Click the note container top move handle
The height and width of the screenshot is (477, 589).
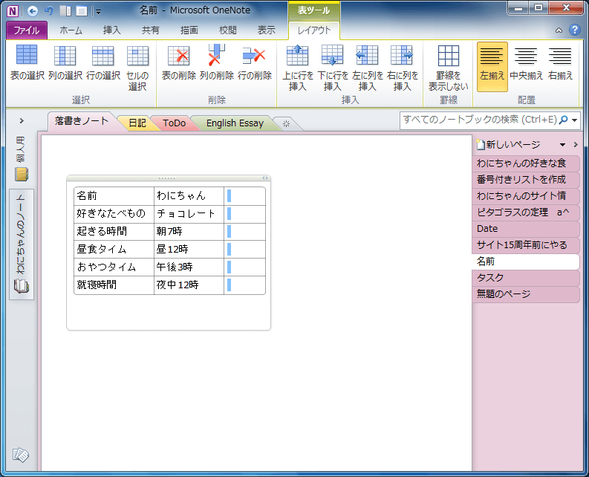[167, 178]
